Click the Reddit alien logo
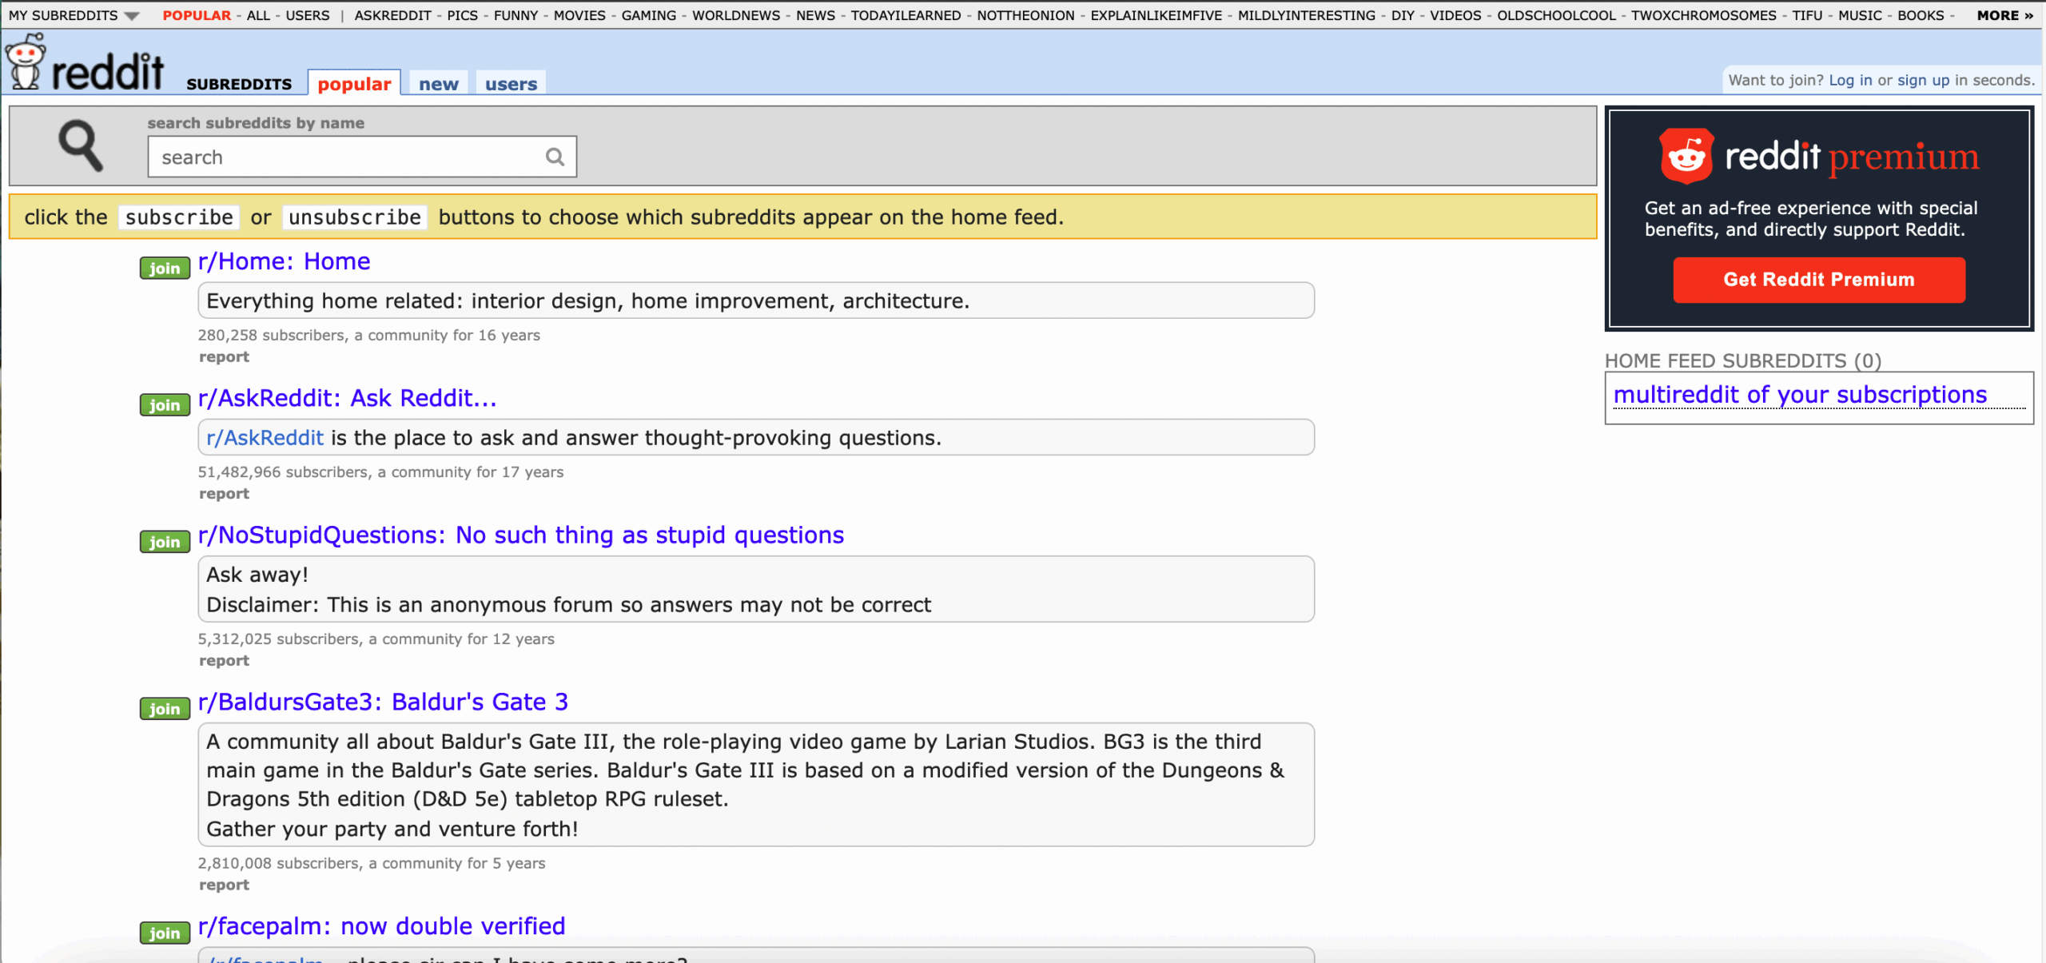This screenshot has height=963, width=2046. pyautogui.click(x=26, y=62)
